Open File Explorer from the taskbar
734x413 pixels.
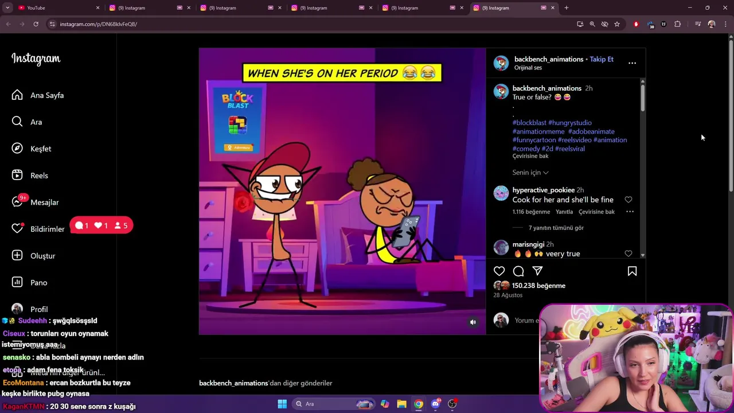coord(401,404)
